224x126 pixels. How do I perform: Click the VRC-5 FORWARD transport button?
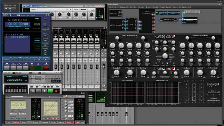pyautogui.click(x=26, y=68)
